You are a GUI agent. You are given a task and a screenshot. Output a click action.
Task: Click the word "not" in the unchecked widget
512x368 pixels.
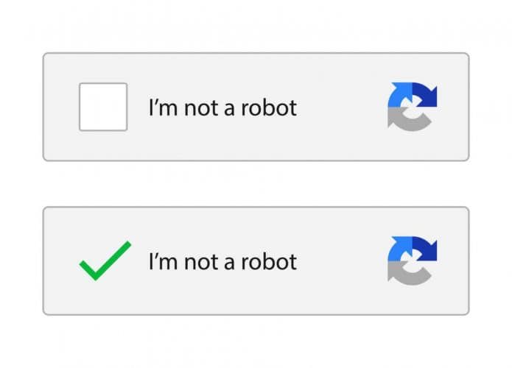click(x=199, y=108)
